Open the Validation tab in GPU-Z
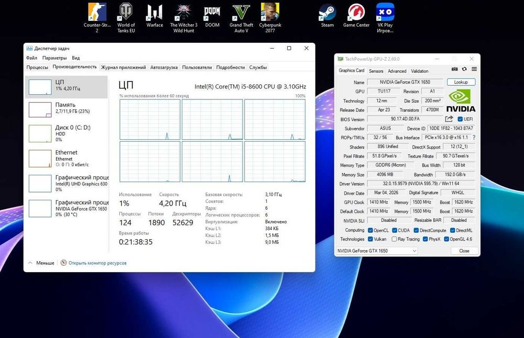This screenshot has width=524, height=338. coord(419,71)
